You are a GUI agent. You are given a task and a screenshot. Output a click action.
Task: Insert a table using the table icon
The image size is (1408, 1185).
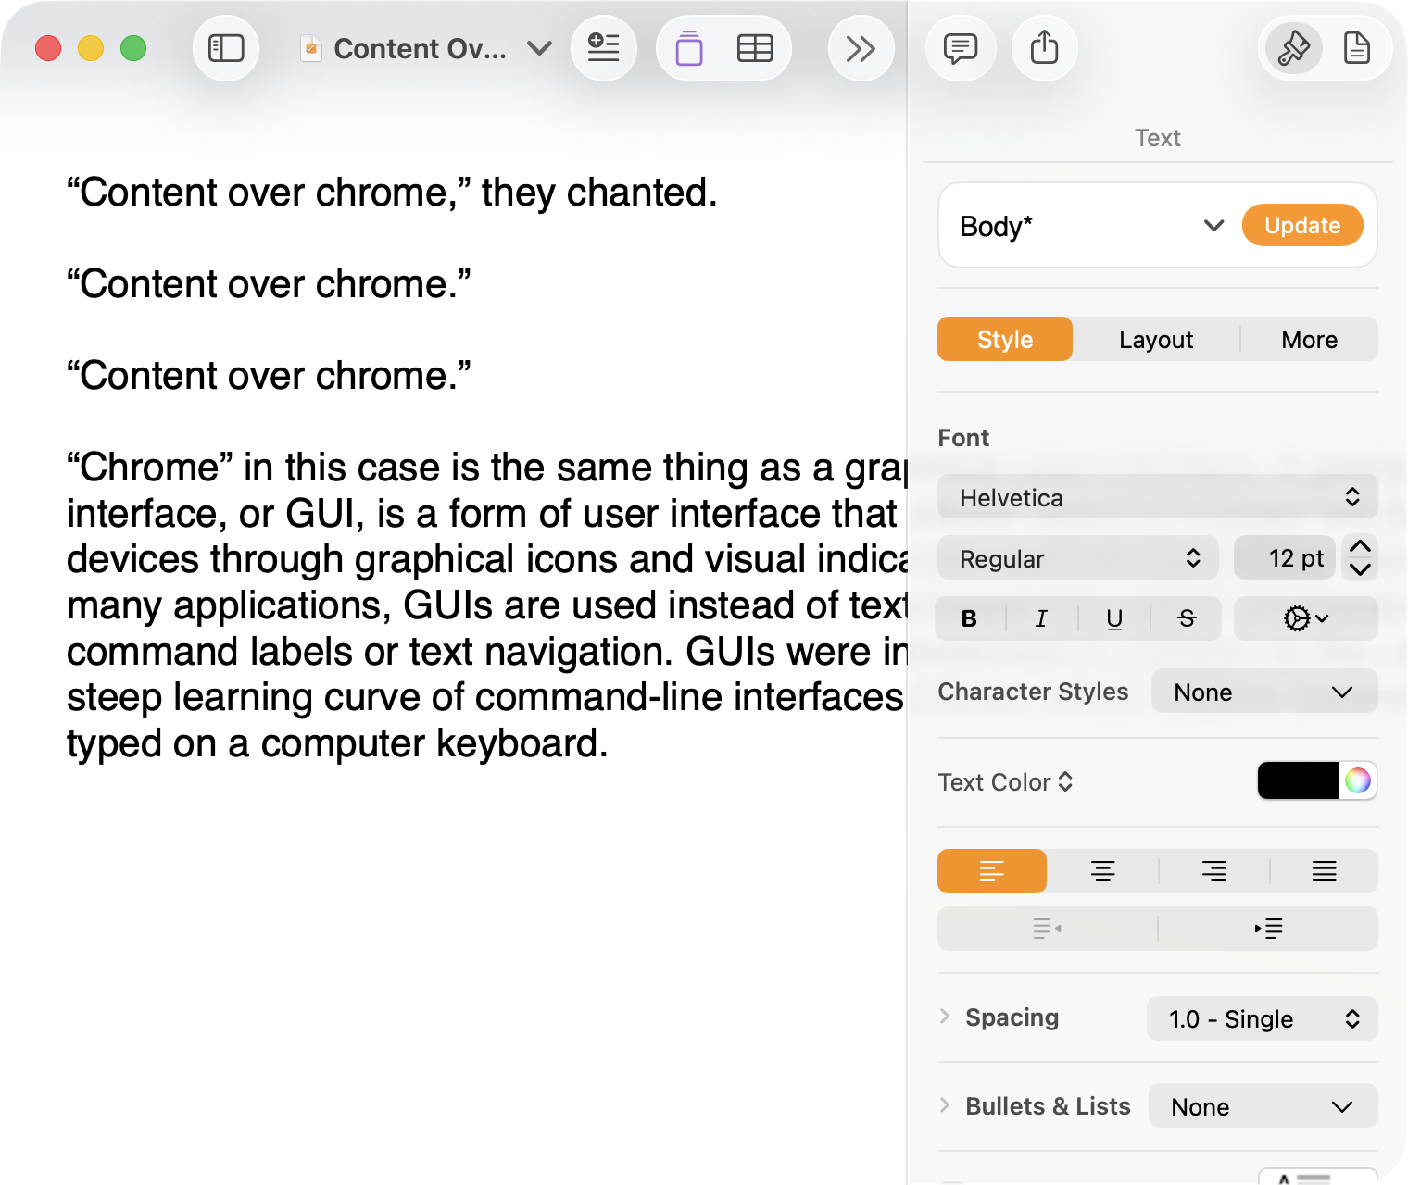755,48
